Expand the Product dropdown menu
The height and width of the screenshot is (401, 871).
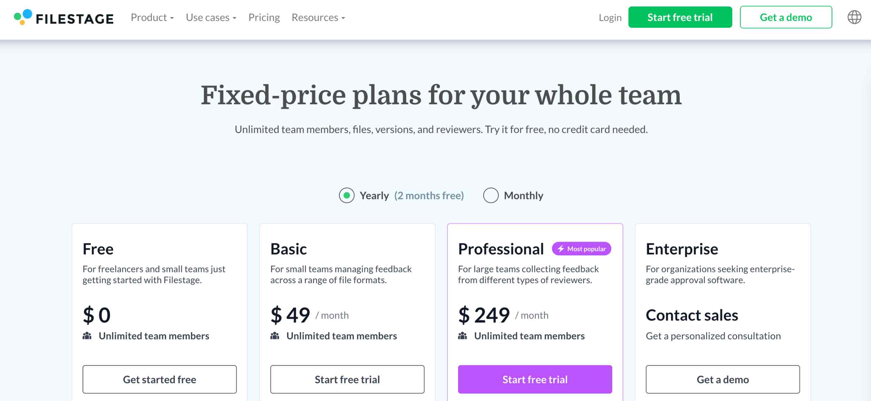click(152, 17)
